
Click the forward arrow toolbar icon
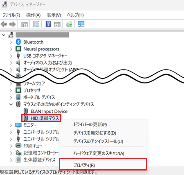12,24
